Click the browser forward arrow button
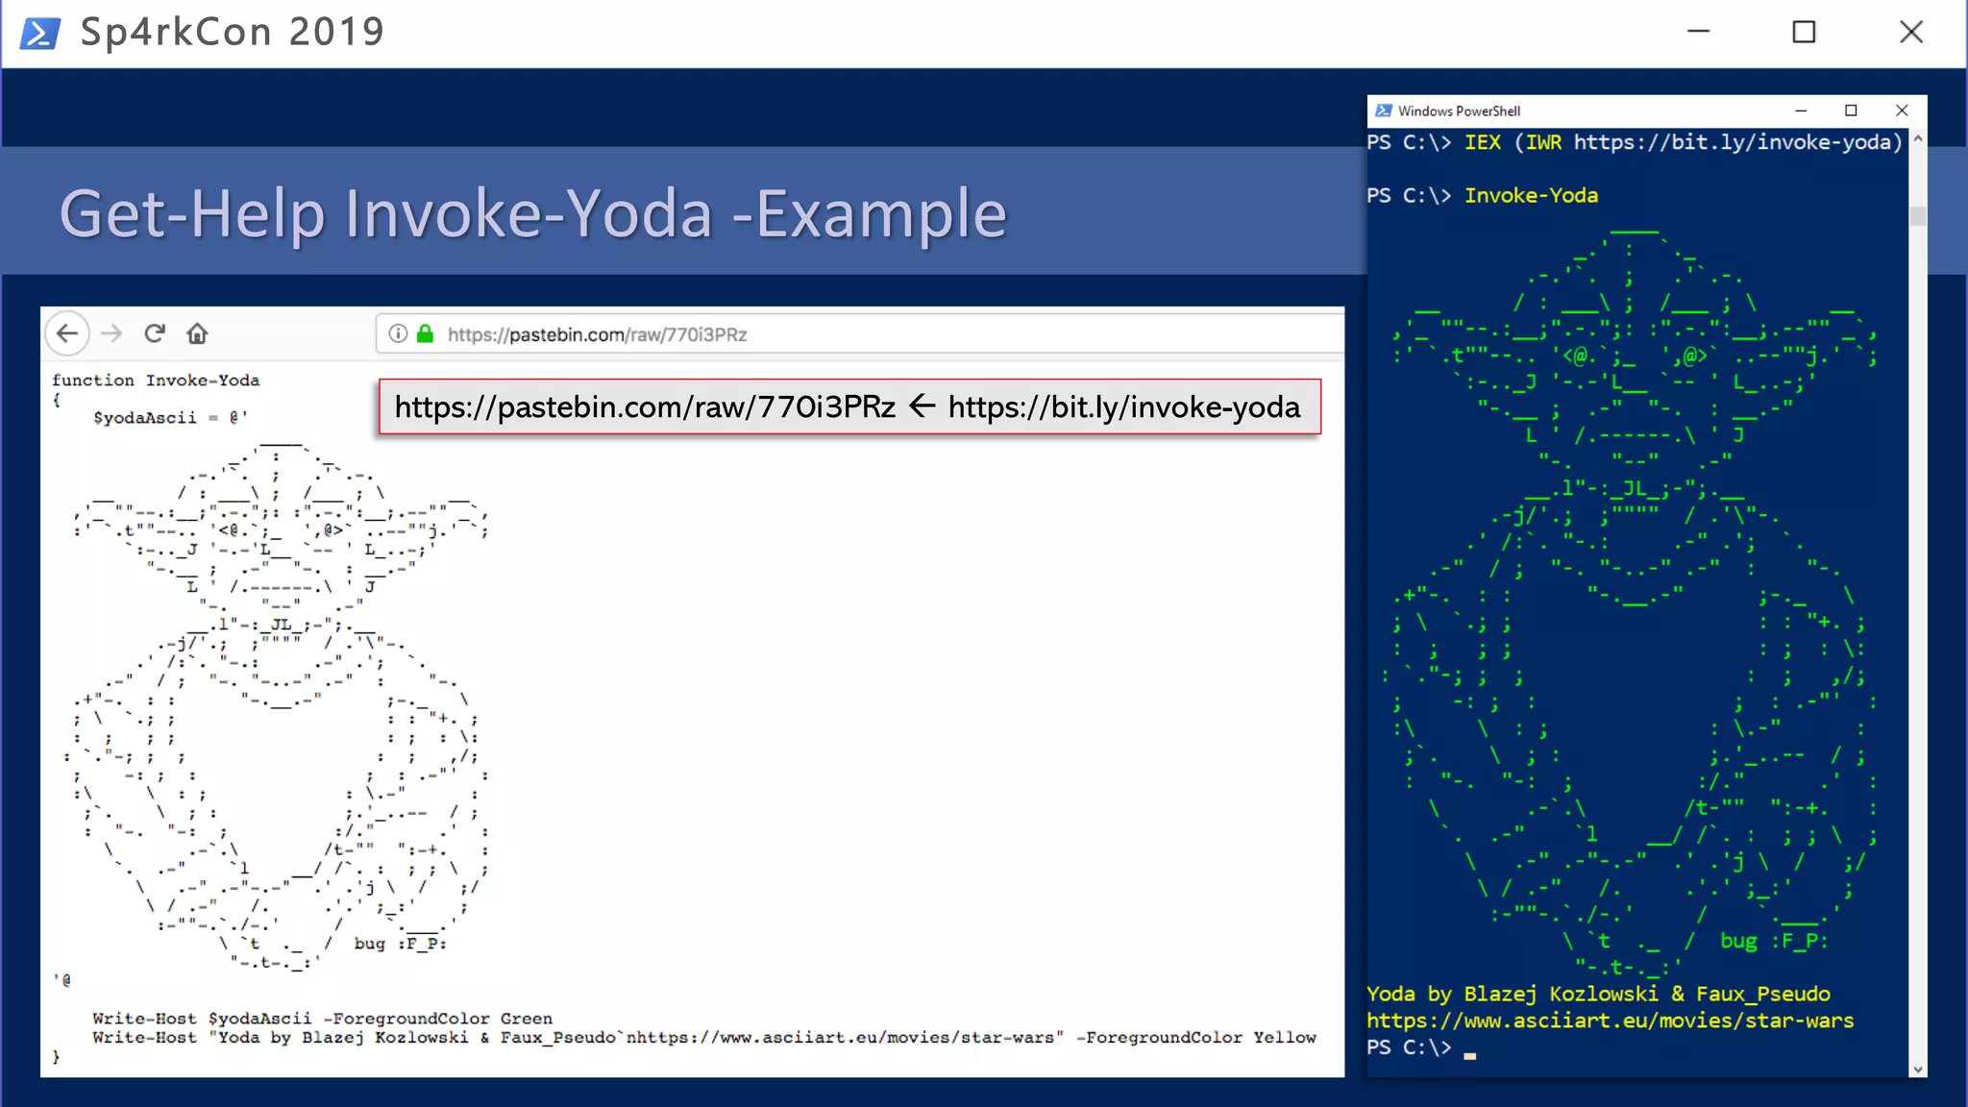1968x1107 pixels. click(111, 333)
